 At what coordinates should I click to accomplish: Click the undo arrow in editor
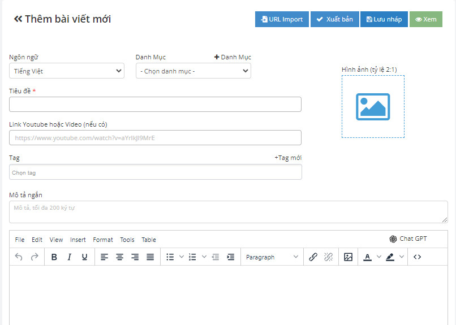point(19,257)
